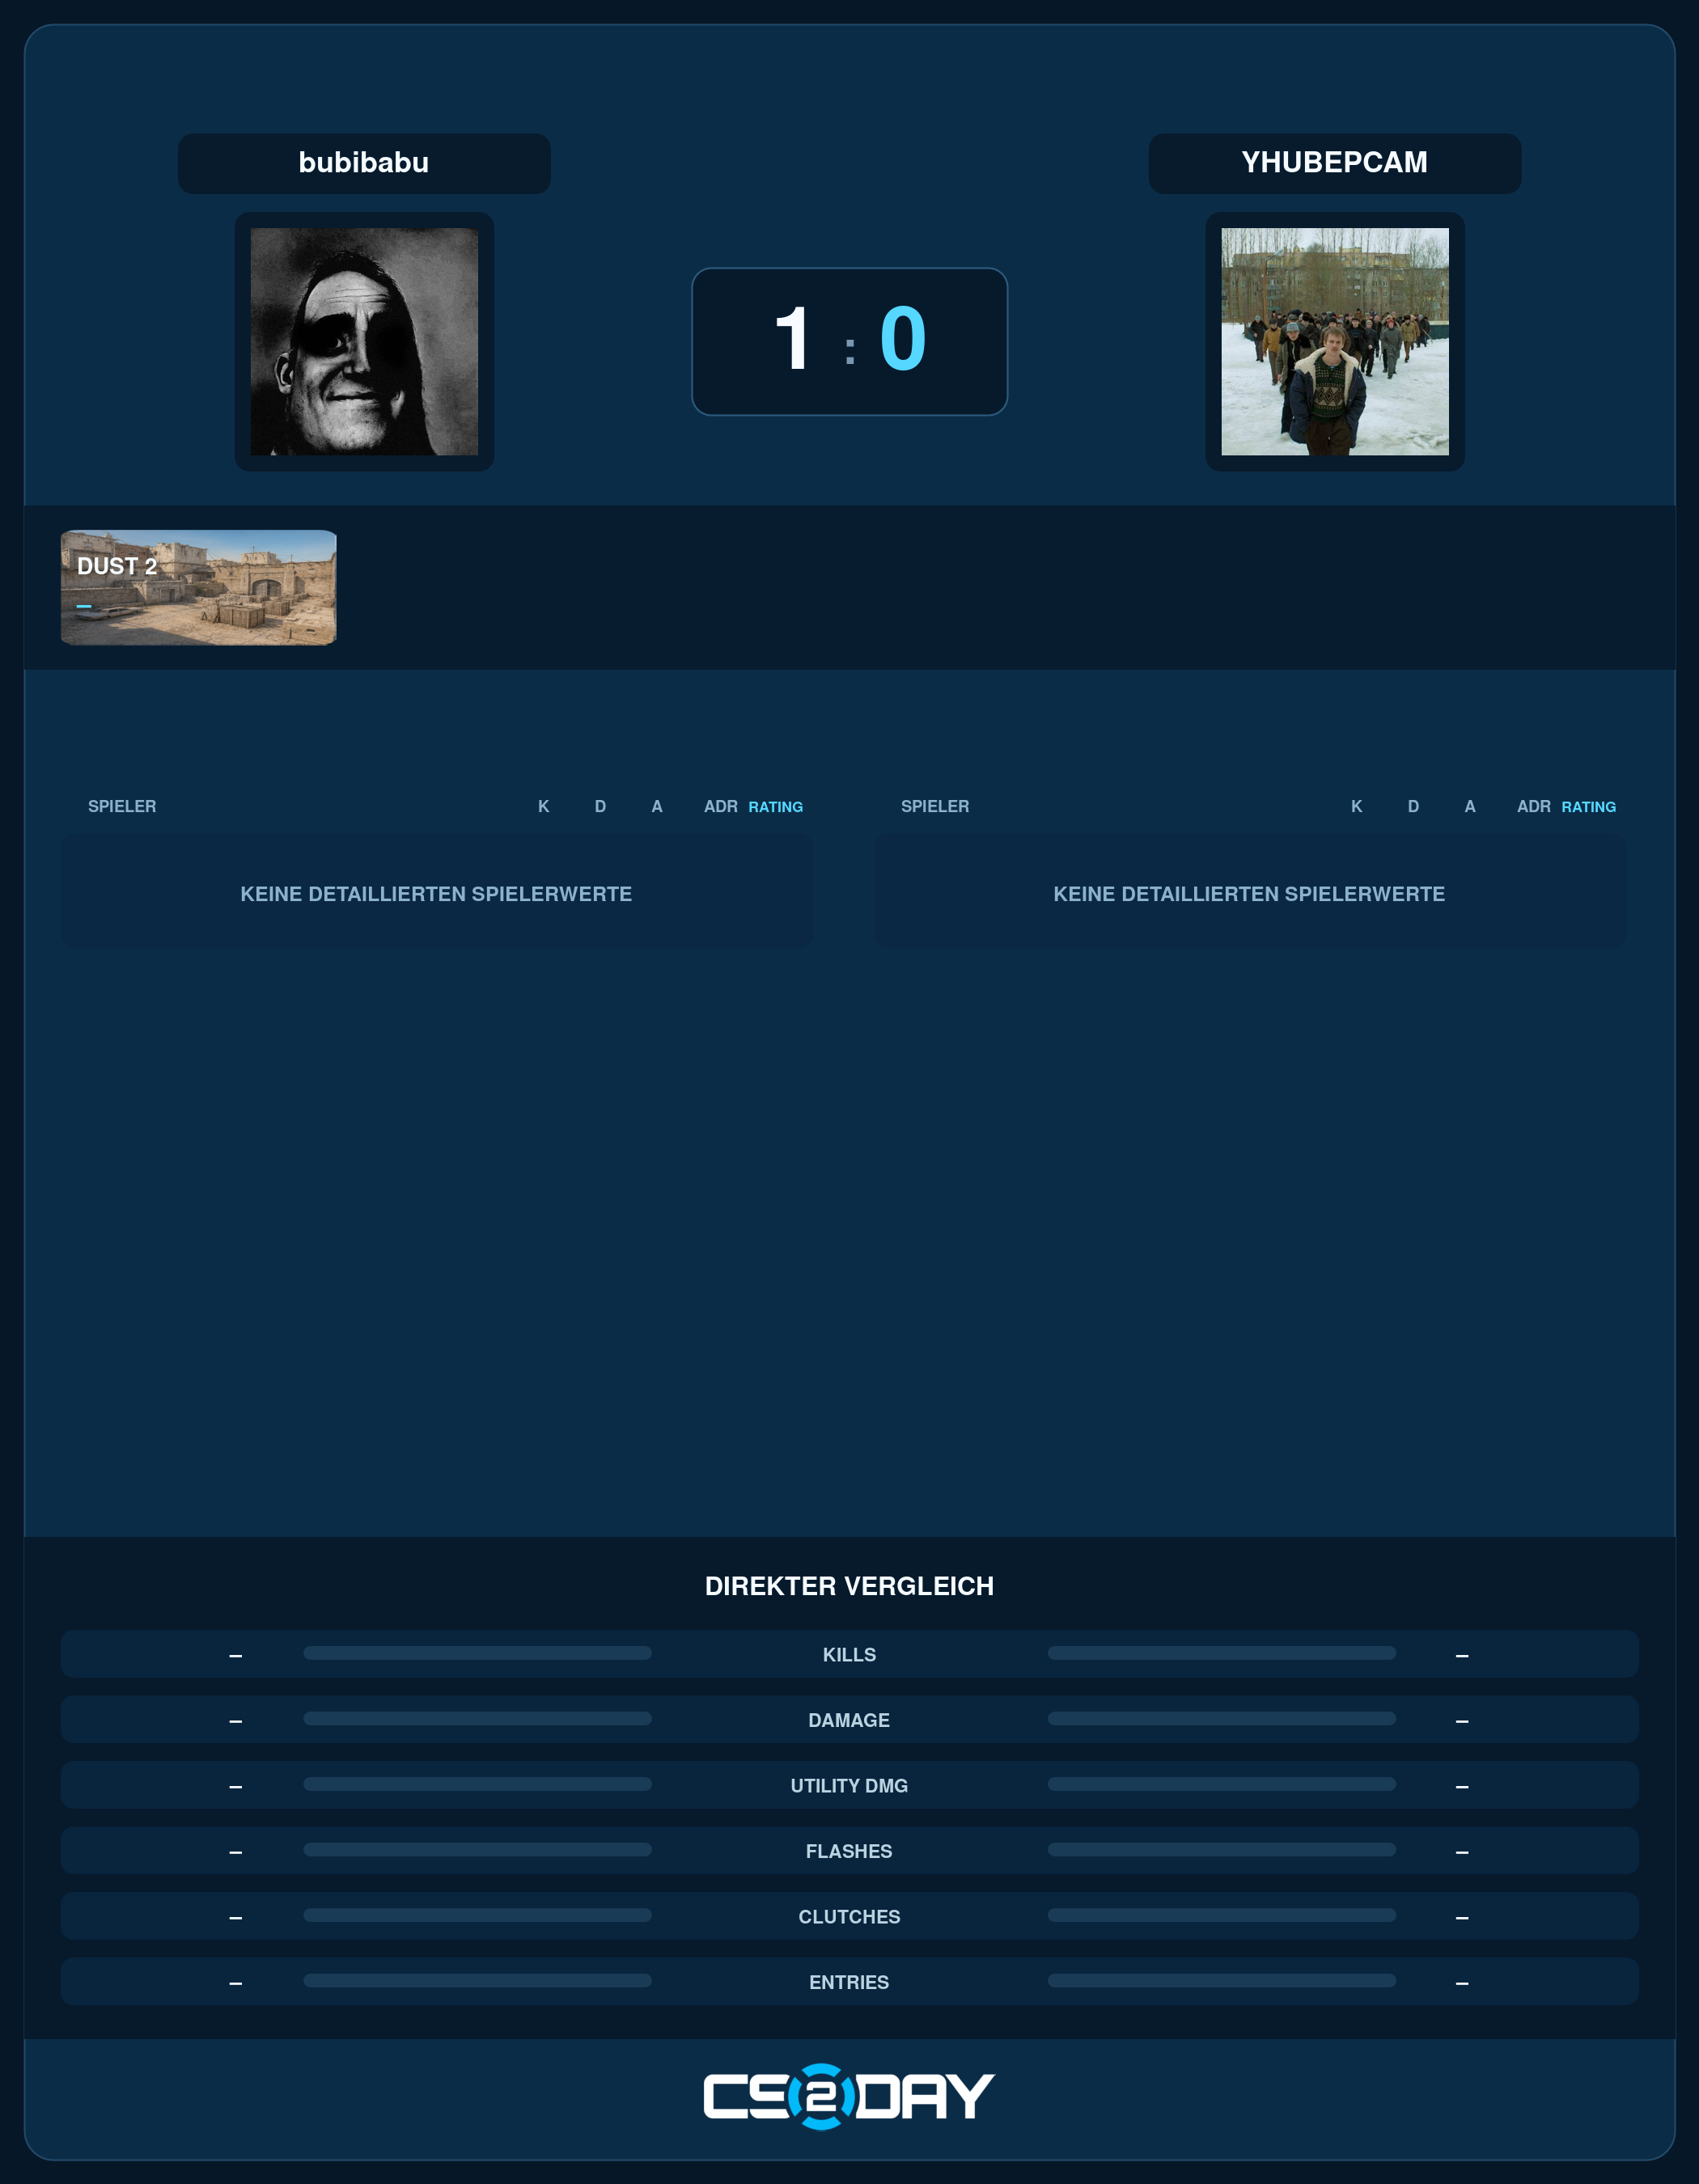Select the CLUTCHES comparison row label
1699x2184 pixels.
click(849, 1917)
